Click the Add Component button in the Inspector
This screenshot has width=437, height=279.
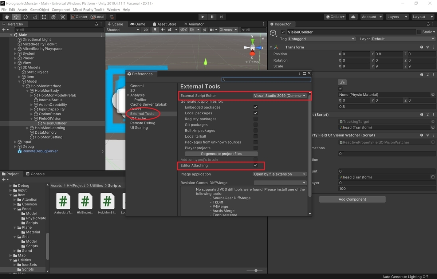coord(352,199)
